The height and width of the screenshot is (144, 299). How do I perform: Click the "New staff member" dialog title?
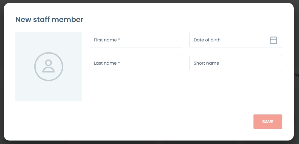49,20
